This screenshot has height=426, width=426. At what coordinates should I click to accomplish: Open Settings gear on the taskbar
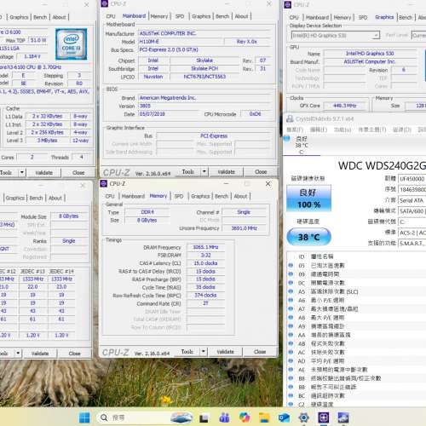coord(304,417)
